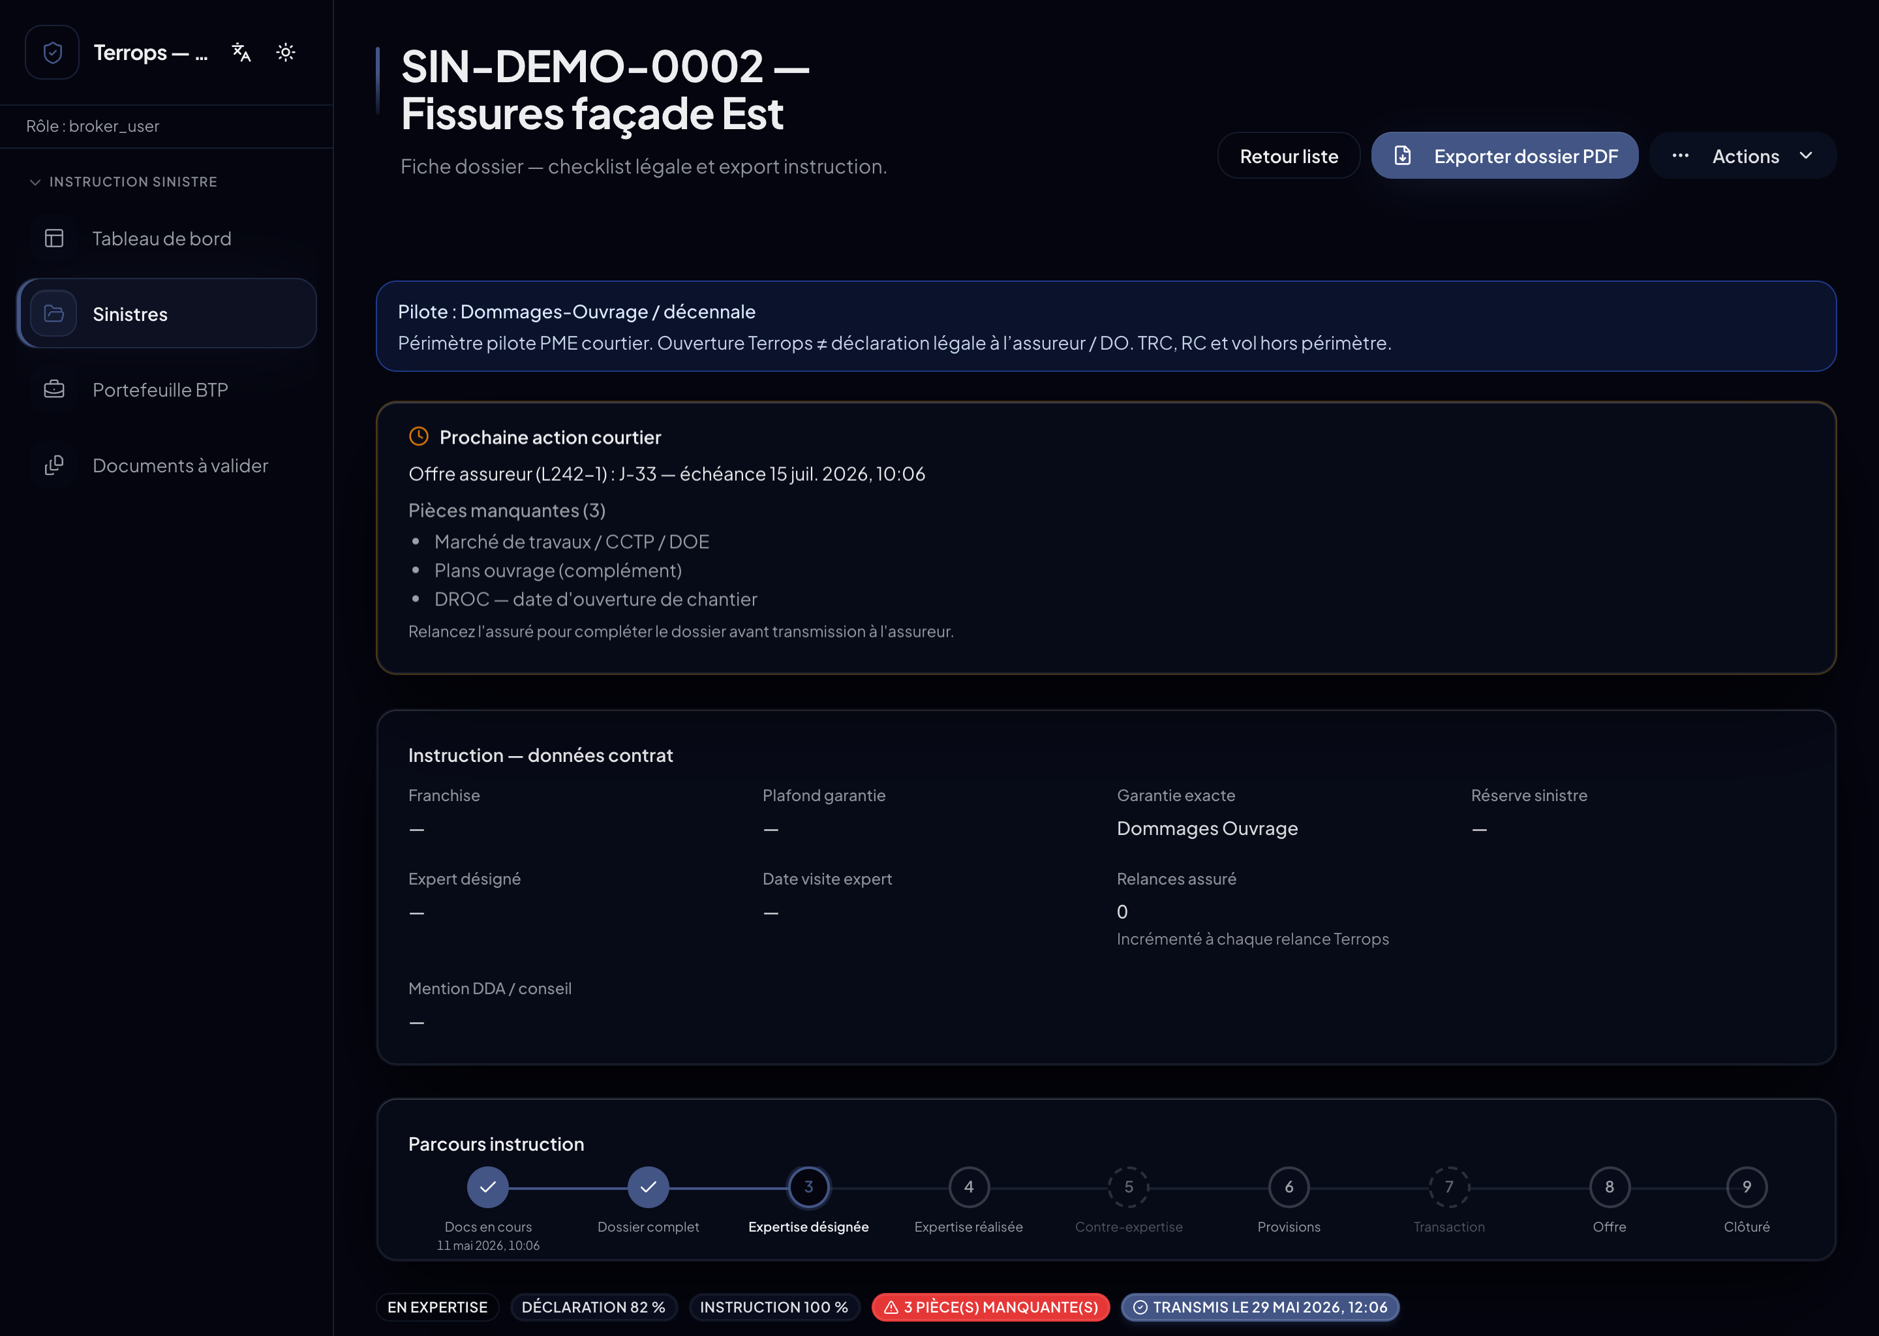Viewport: 1879px width, 1336px height.
Task: Open Tableau de bord page
Action: click(167, 239)
